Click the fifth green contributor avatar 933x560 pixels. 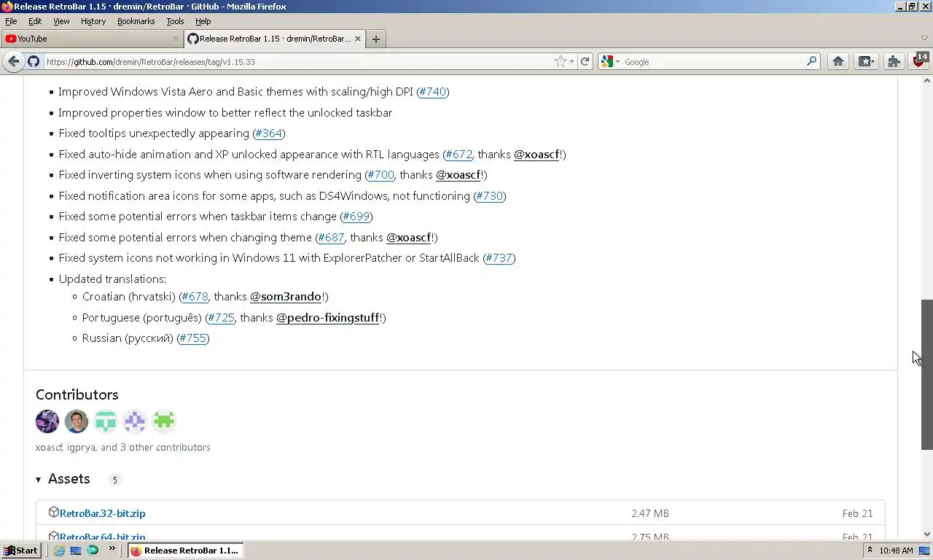(164, 421)
